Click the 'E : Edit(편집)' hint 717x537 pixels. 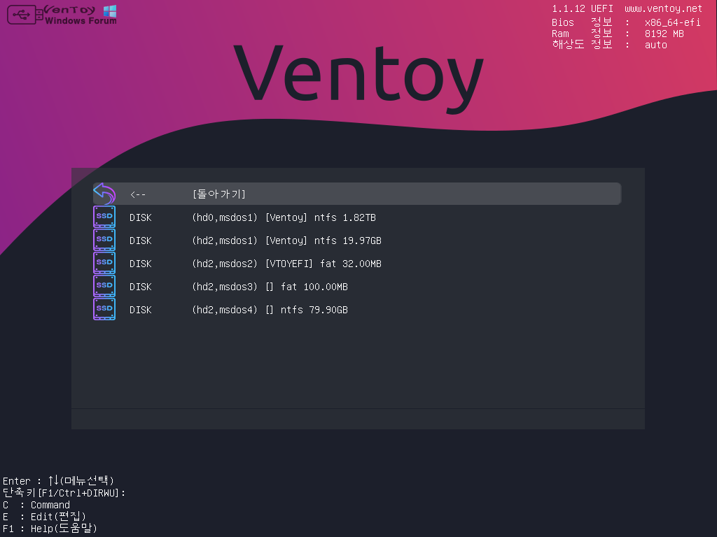point(44,517)
